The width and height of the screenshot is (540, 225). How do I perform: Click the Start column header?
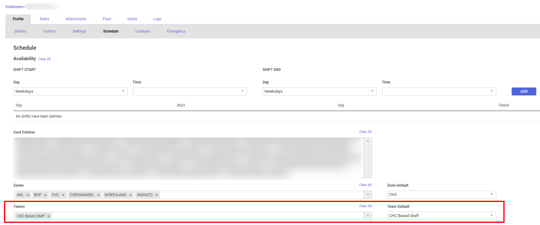pos(181,105)
